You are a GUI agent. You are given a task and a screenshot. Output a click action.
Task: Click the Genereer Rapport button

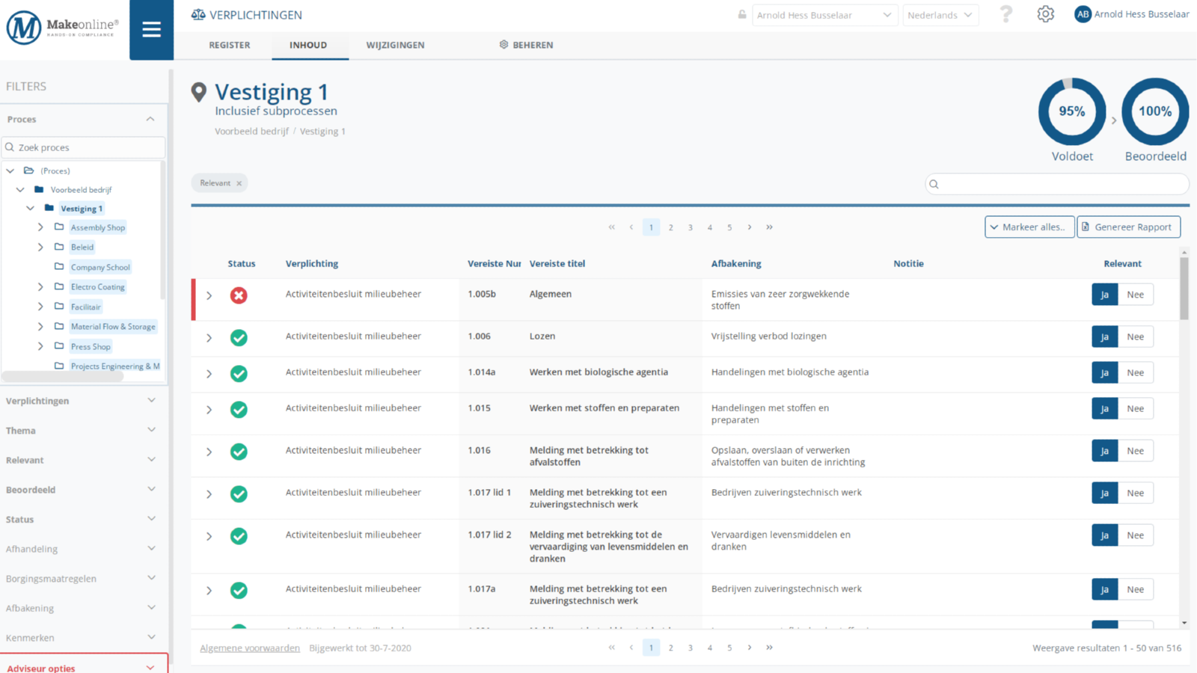1128,227
